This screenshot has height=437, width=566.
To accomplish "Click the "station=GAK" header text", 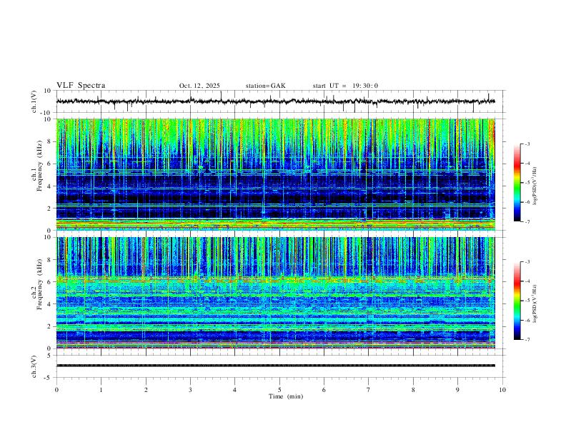I will [265, 86].
